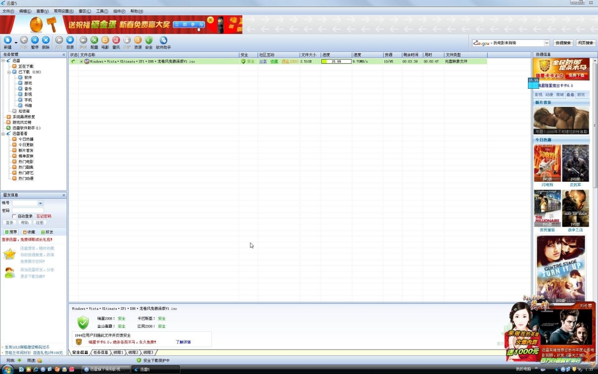Select 正在下载 in the task tree
The image size is (598, 374).
26,67
